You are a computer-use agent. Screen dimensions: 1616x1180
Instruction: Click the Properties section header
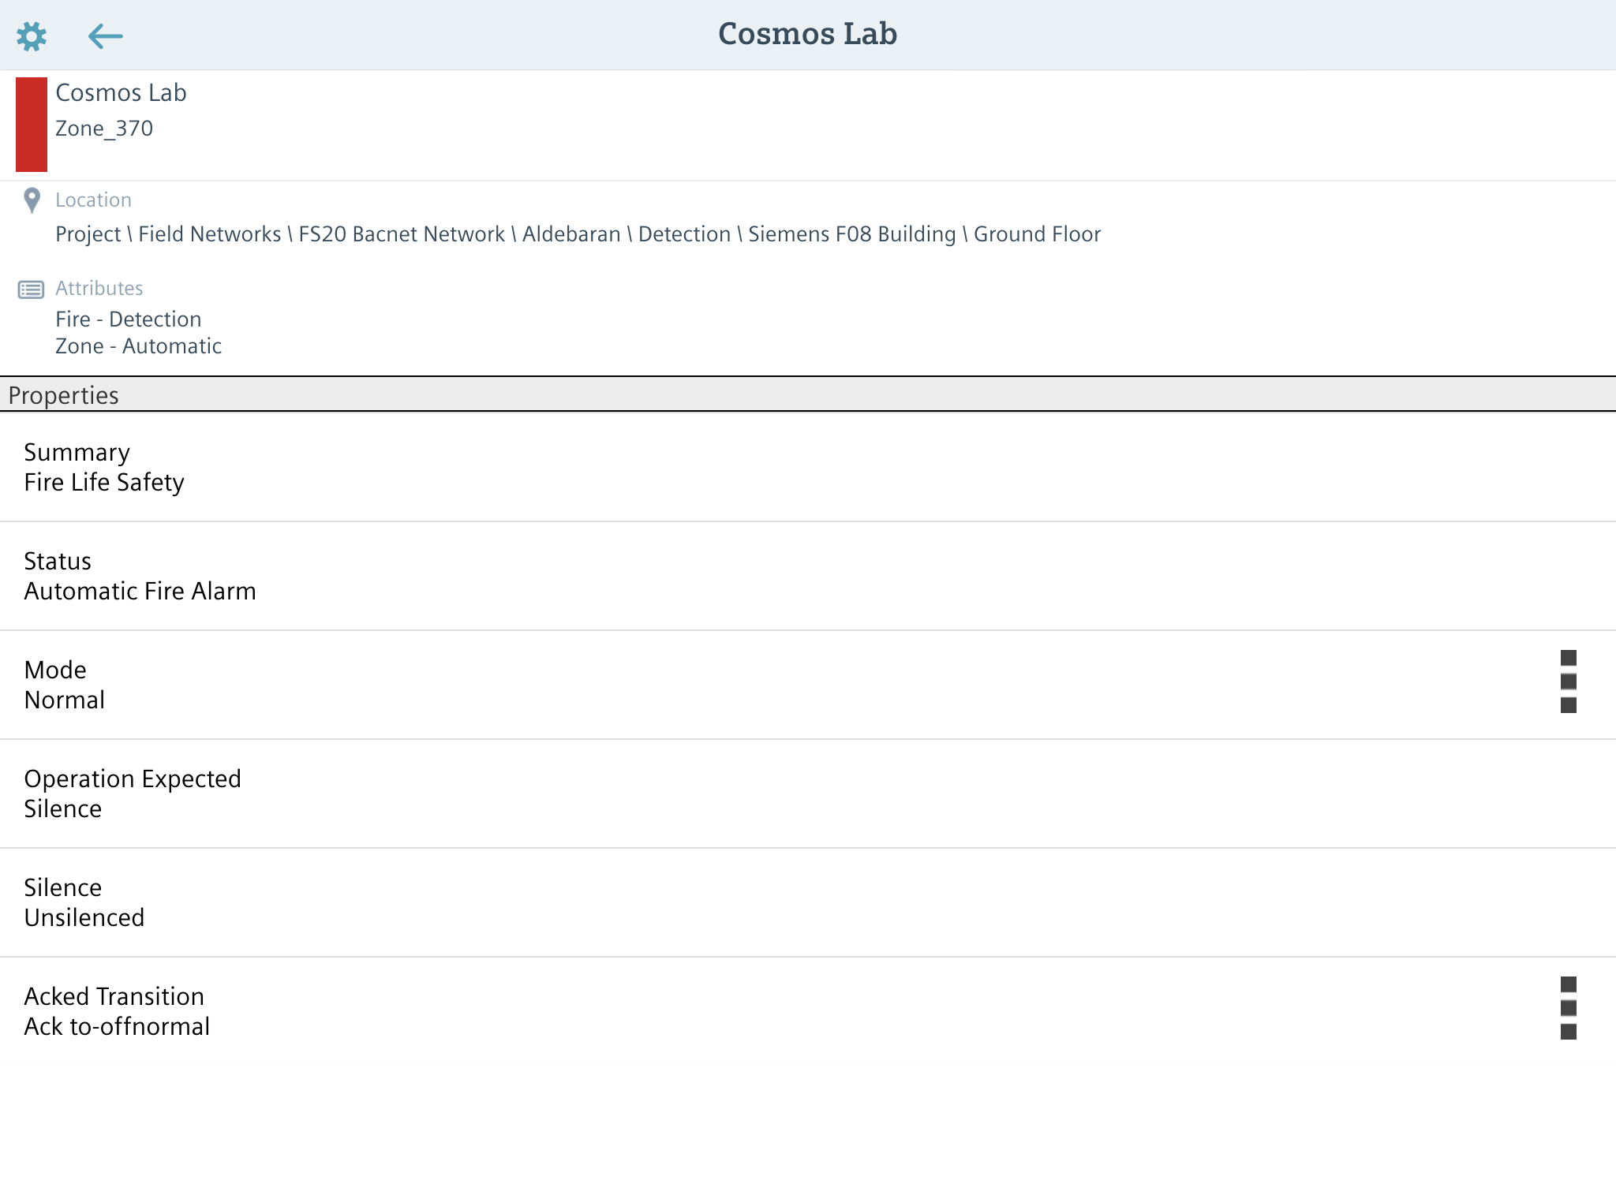pos(63,395)
